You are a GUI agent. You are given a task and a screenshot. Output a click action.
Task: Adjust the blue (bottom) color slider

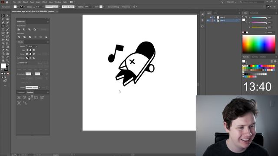click(x=259, y=27)
